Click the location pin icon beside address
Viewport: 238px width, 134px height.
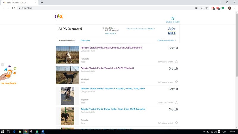(x=103, y=28)
